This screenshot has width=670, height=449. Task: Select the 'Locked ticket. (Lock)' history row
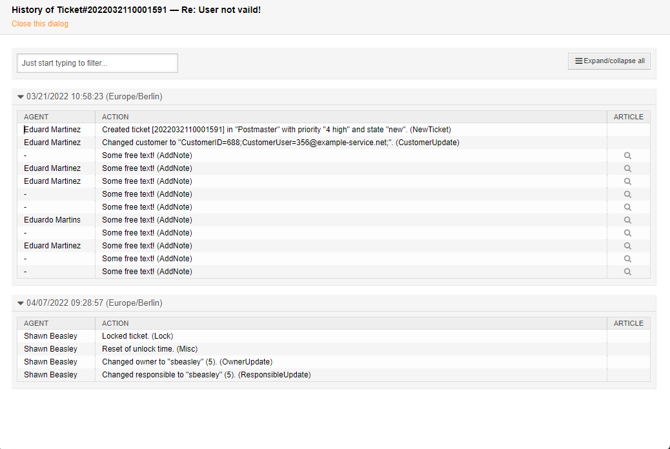137,336
